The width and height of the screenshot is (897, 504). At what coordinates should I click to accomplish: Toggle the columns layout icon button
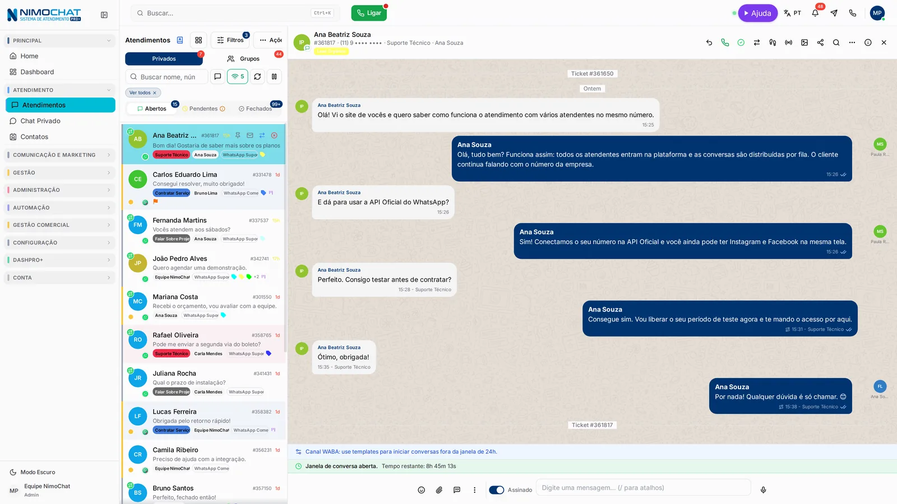click(274, 77)
